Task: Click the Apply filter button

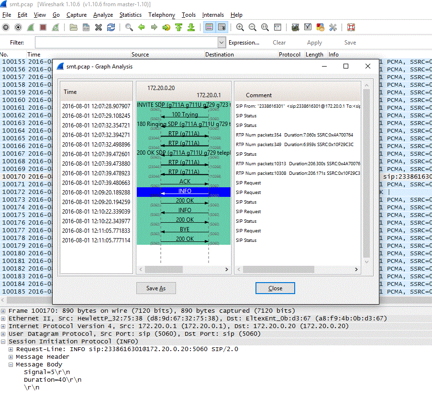Action: coord(314,43)
